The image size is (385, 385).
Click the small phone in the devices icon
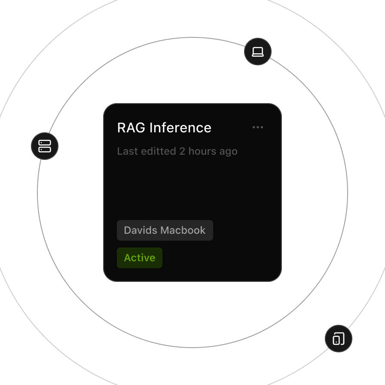point(336,341)
